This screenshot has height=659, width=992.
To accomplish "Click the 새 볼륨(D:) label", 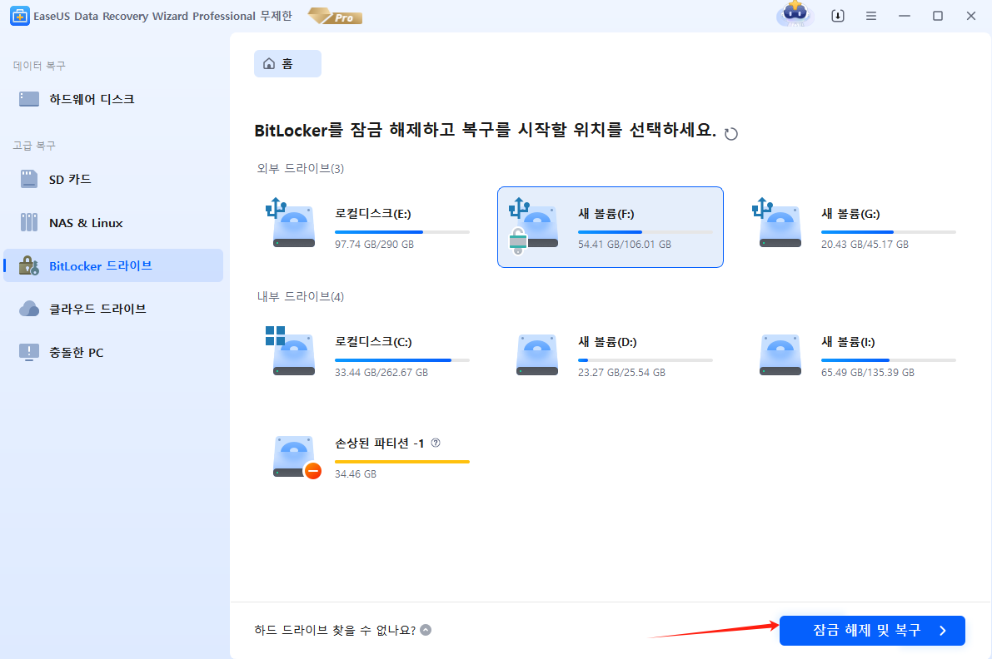I will coord(607,343).
